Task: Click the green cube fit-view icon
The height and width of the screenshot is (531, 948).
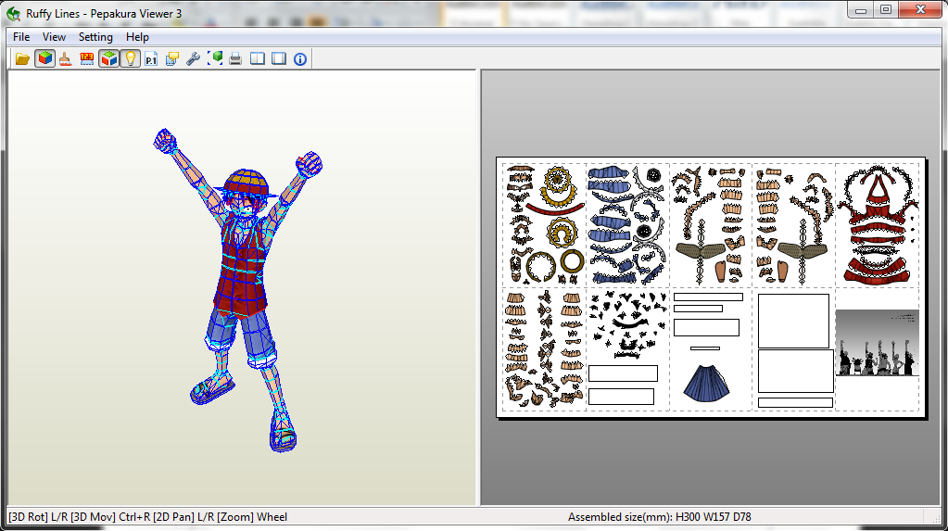Action: tap(215, 58)
